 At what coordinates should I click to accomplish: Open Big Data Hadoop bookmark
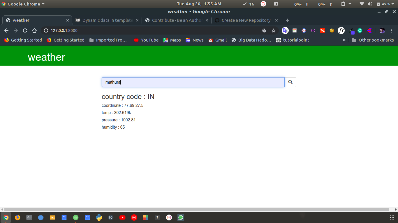tap(251, 40)
